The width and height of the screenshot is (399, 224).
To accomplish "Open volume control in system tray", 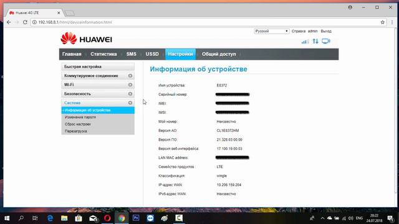I will pyautogui.click(x=350, y=218).
